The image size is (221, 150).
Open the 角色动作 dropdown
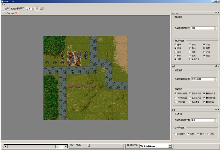tap(155, 146)
